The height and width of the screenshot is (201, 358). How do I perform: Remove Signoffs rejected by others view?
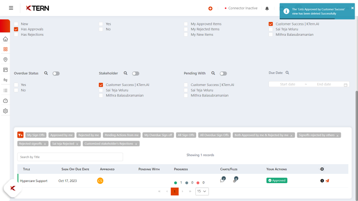tap(337, 136)
